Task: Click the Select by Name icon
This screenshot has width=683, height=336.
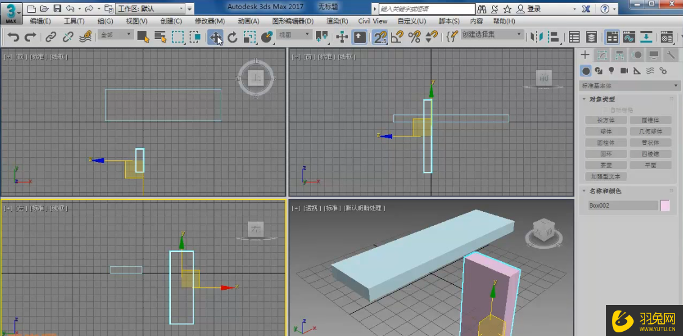Action: [x=160, y=37]
